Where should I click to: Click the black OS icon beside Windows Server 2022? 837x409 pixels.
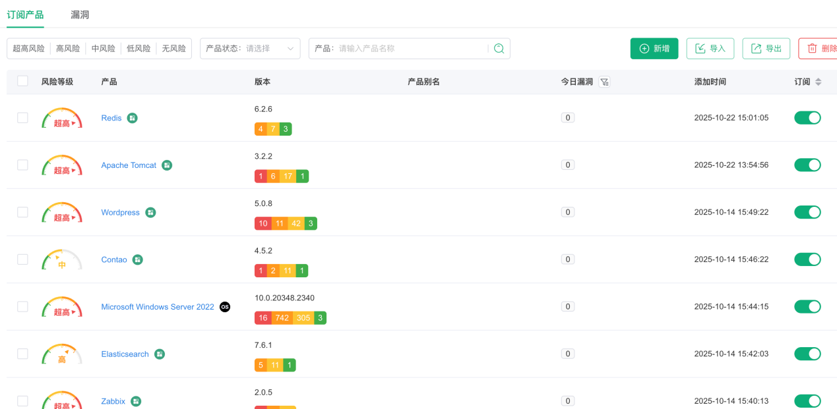point(225,307)
